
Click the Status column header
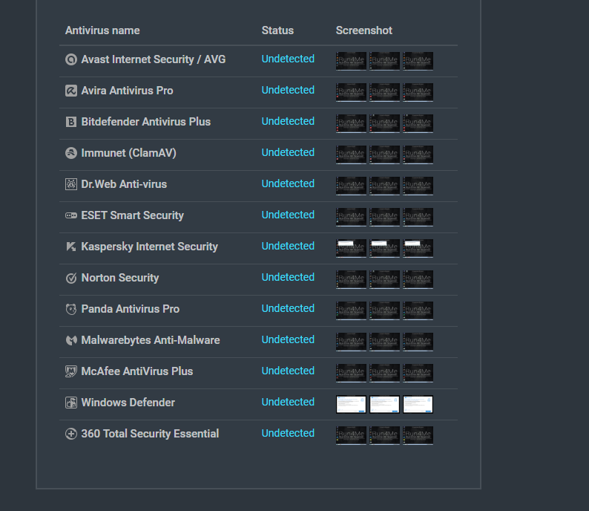click(x=277, y=30)
